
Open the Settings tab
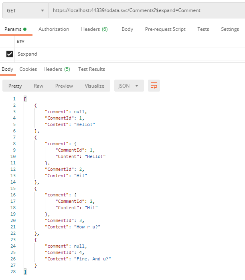click(x=230, y=29)
